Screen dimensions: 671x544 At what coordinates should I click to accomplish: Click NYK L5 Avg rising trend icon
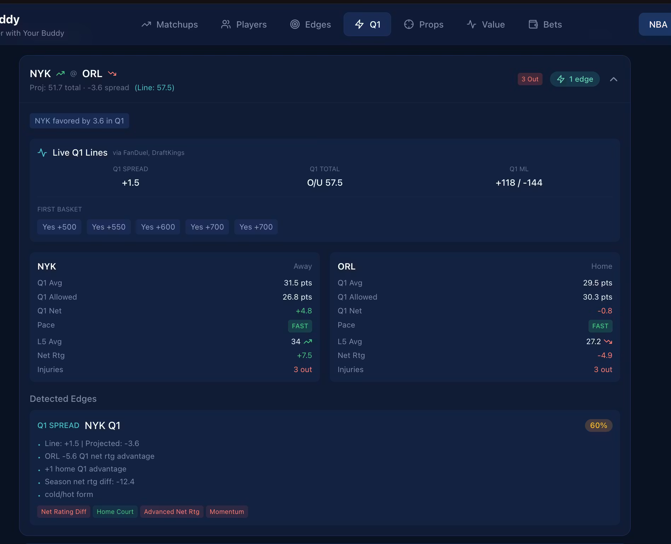308,342
